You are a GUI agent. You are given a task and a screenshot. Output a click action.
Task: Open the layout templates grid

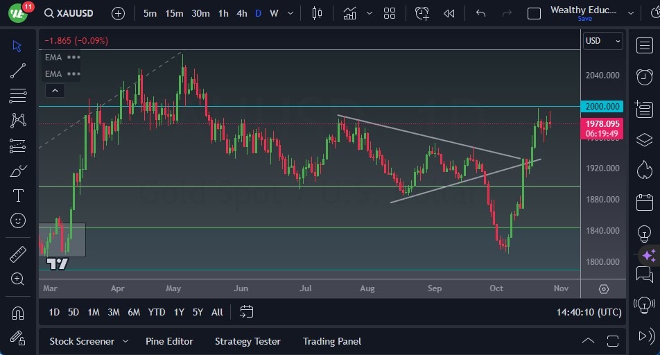click(390, 13)
